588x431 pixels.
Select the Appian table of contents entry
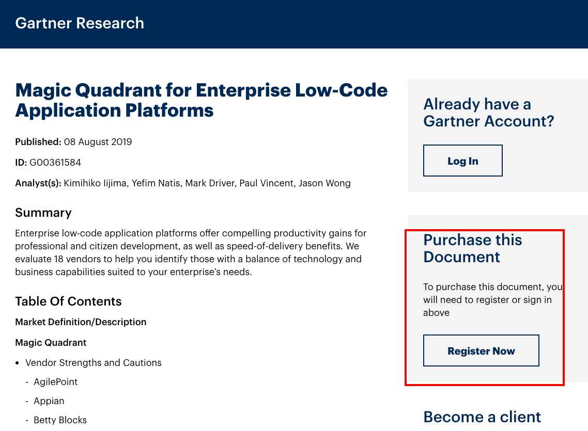click(x=49, y=401)
